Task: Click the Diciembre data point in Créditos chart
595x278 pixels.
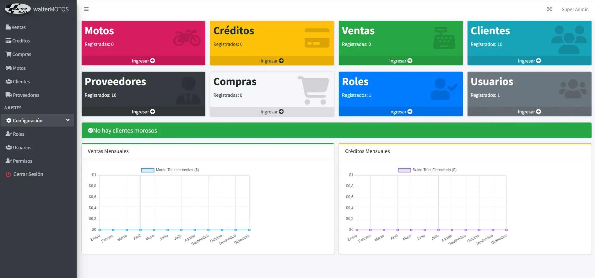Action: (506, 230)
